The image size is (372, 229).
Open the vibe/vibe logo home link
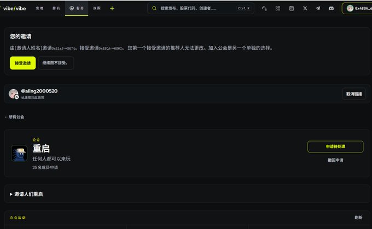(14, 8)
